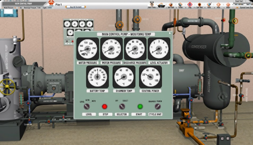Turn the SELECTER rotary switch knob
253x145 pixels.
[122, 106]
